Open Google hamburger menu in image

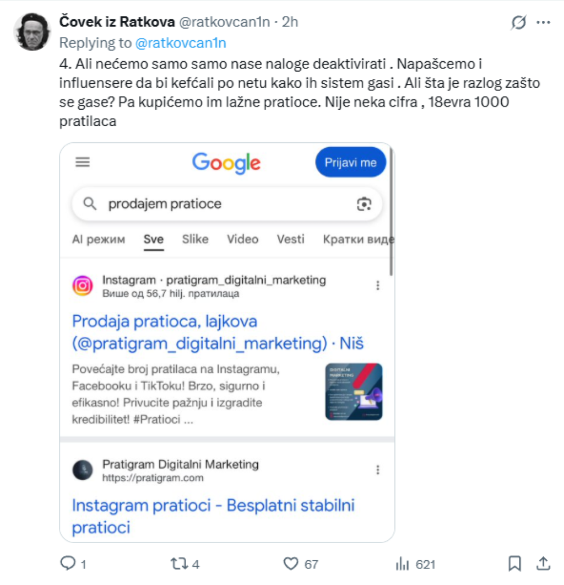pos(83,162)
